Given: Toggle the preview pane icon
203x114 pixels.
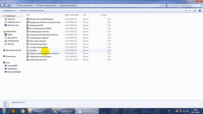Looking at the screenshot, I should click(194, 10).
